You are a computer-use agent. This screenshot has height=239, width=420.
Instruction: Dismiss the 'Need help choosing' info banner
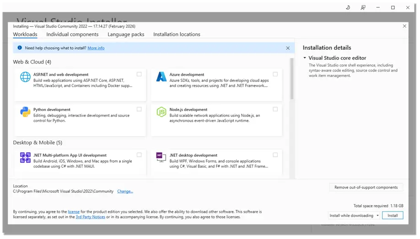[x=288, y=48]
